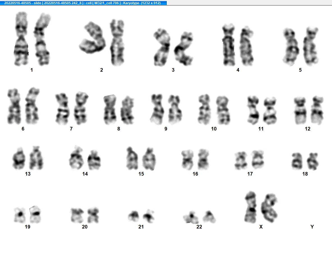Select the left chromosome of pair 15
The height and width of the screenshot is (254, 332).
pyautogui.click(x=132, y=159)
